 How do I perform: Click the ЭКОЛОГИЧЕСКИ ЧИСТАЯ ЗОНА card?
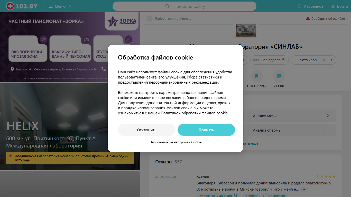(28, 49)
